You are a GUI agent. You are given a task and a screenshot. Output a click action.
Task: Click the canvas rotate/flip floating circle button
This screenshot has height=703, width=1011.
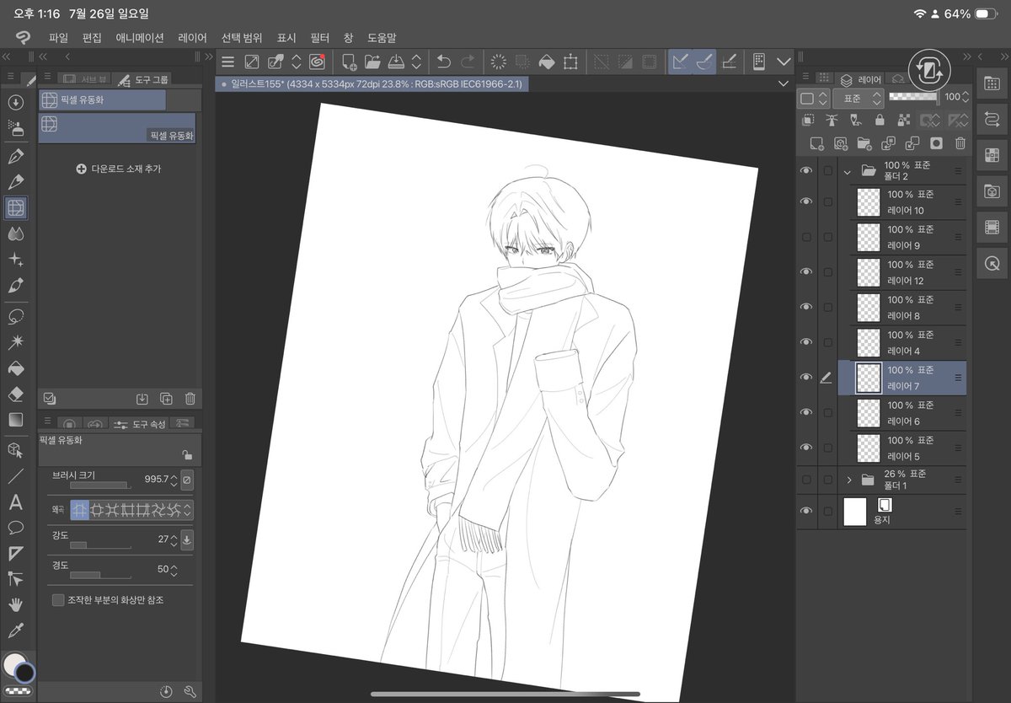point(929,71)
